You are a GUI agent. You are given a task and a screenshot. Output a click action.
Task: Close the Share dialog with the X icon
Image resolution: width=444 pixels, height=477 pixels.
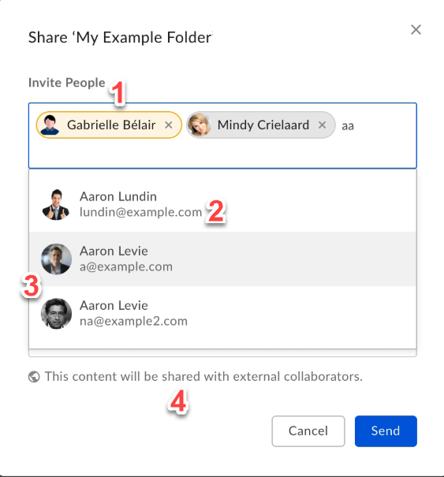click(416, 30)
